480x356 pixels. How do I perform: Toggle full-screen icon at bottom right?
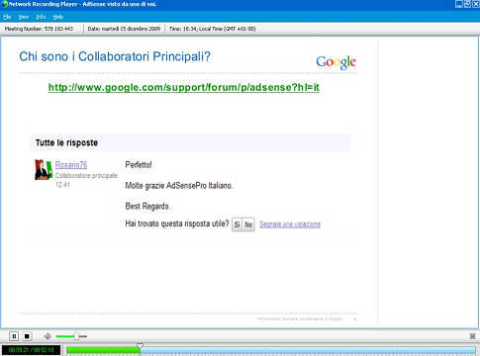tap(472, 336)
